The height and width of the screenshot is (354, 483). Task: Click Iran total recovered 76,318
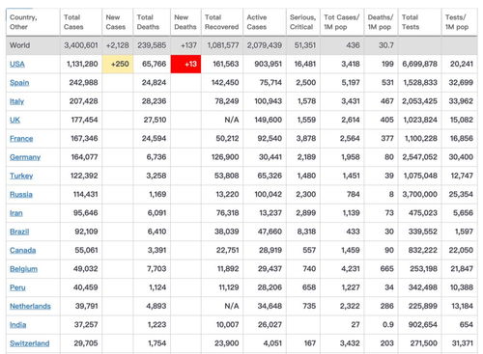[x=227, y=213]
